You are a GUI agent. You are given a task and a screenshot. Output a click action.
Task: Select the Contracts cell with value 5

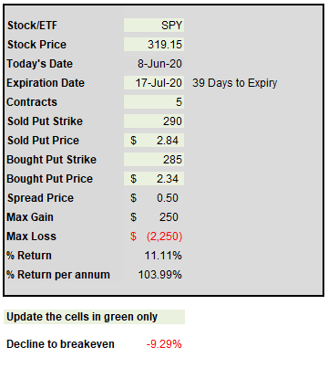(154, 102)
